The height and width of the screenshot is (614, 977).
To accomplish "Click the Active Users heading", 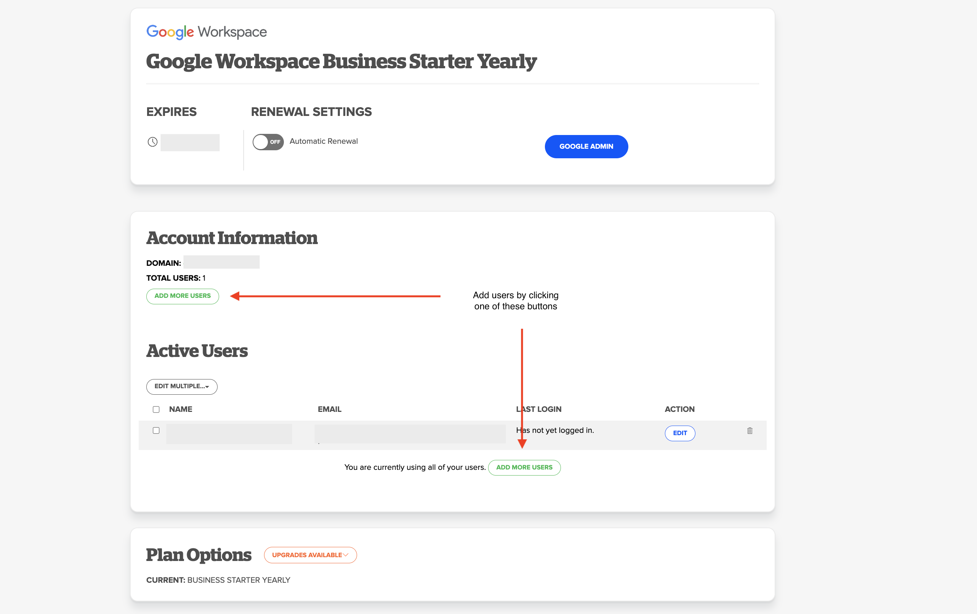I will (x=197, y=350).
